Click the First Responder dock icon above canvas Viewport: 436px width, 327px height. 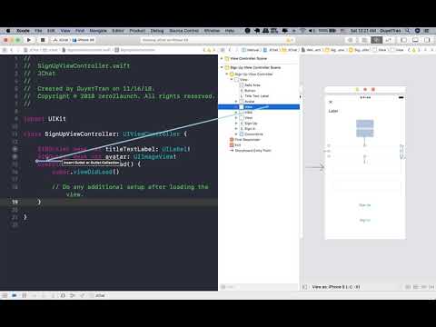(365, 90)
